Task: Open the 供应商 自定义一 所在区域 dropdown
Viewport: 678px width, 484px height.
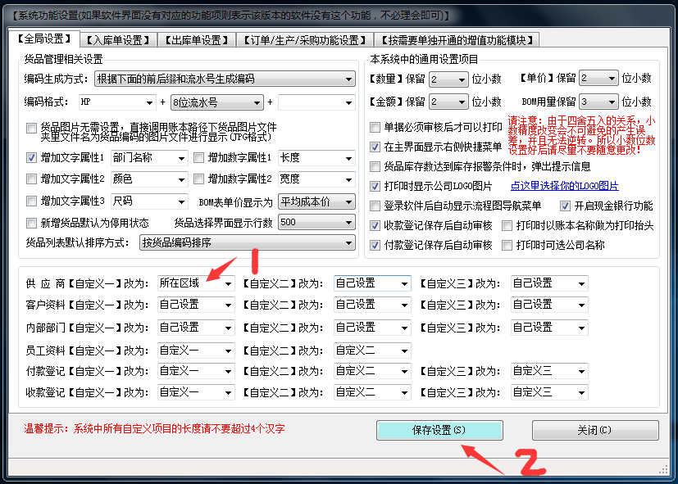Action: 227,283
